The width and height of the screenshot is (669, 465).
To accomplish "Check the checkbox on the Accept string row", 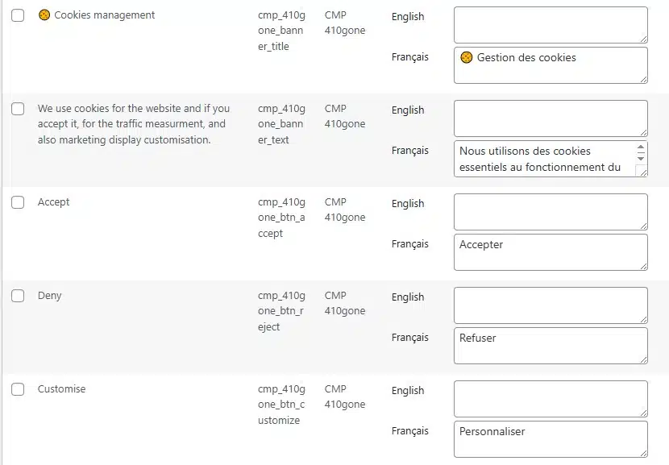I will coord(18,201).
